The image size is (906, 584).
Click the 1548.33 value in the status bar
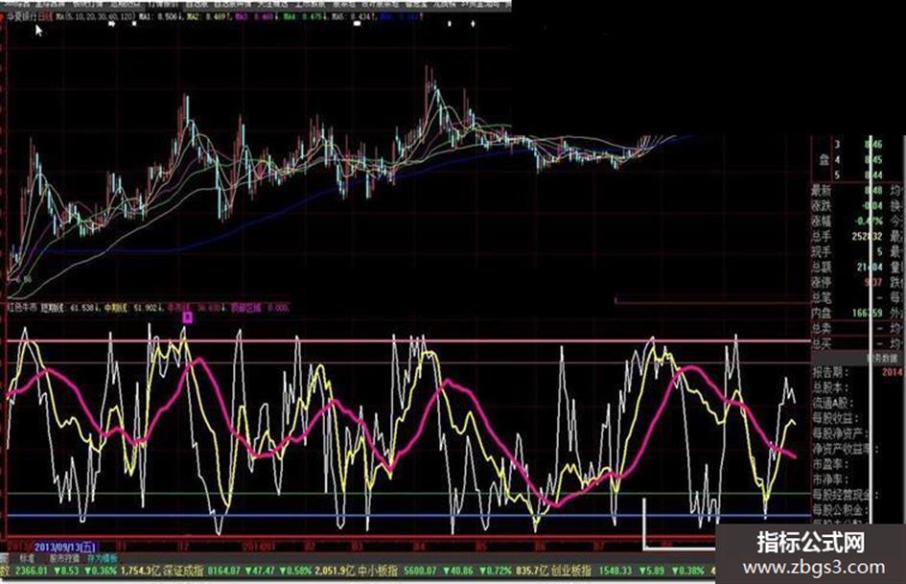click(616, 571)
